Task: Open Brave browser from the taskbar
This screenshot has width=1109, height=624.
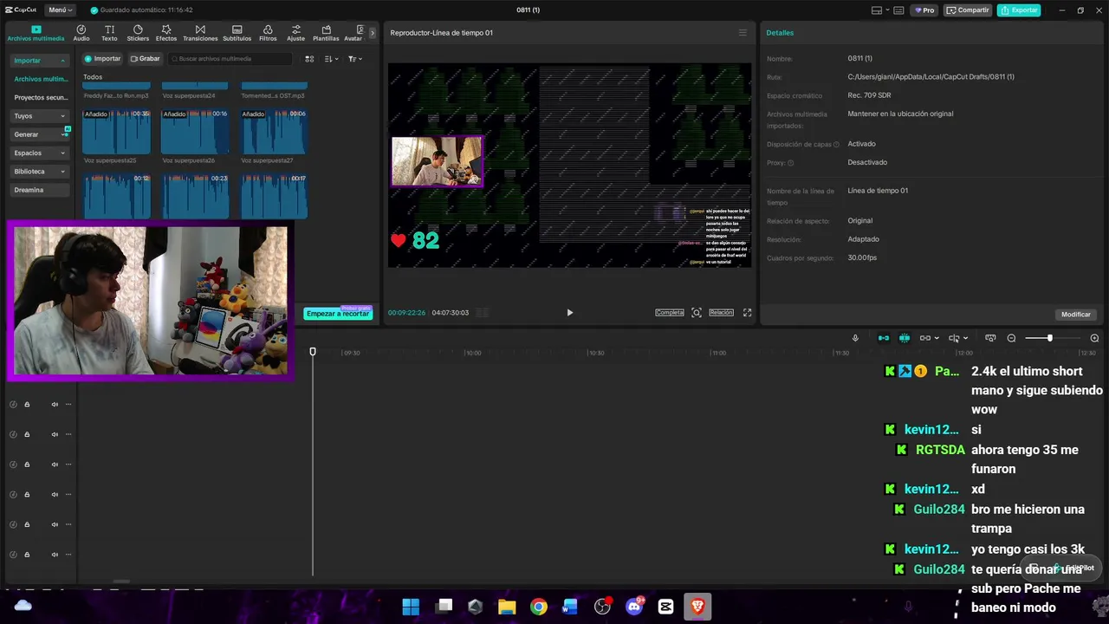Action: (697, 606)
